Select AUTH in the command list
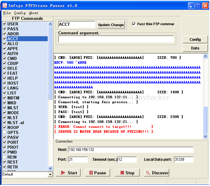210x186 pixels. pyautogui.click(x=13, y=53)
